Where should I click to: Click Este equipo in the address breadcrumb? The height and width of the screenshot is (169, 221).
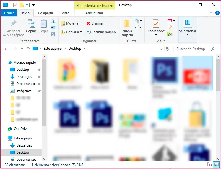click(x=53, y=49)
